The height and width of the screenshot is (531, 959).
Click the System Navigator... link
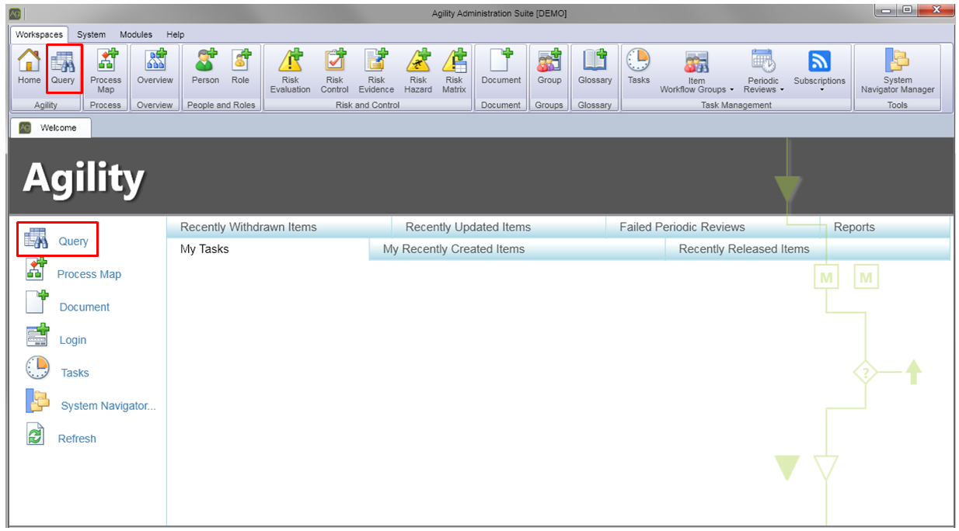click(109, 405)
